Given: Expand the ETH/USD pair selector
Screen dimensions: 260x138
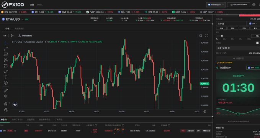Looking at the screenshot, I should (12, 19).
